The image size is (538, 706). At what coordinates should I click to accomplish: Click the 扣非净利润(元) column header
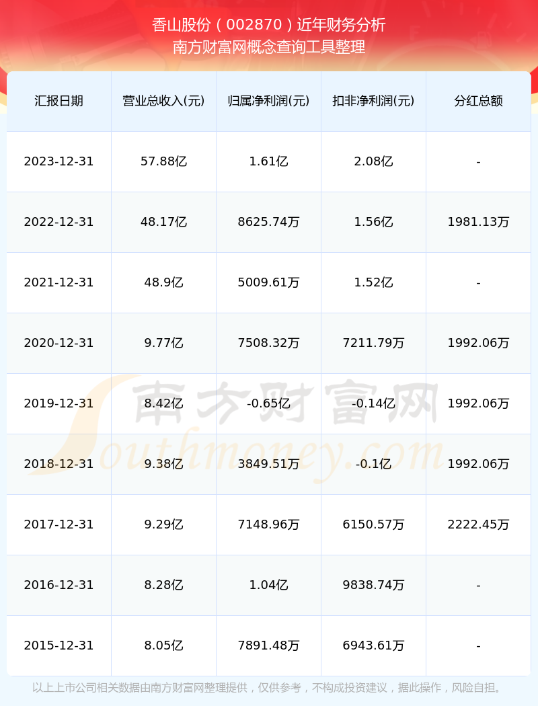[373, 101]
